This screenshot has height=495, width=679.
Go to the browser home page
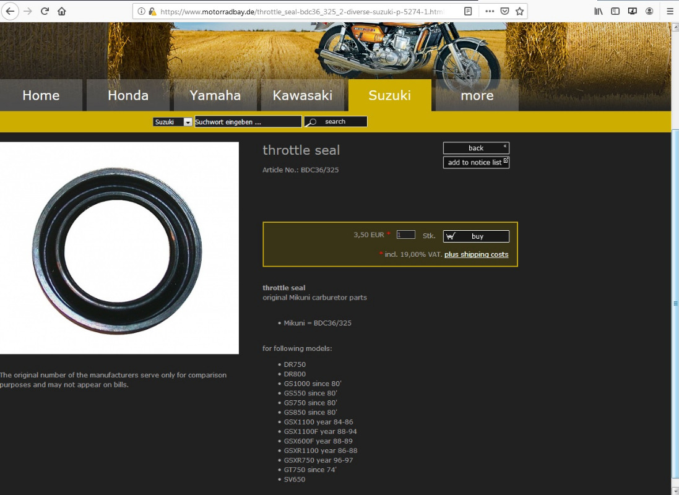click(x=61, y=11)
